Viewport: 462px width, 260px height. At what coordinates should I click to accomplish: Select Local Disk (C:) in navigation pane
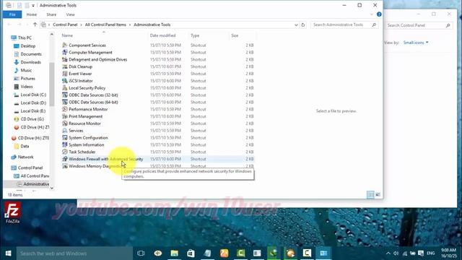click(33, 95)
